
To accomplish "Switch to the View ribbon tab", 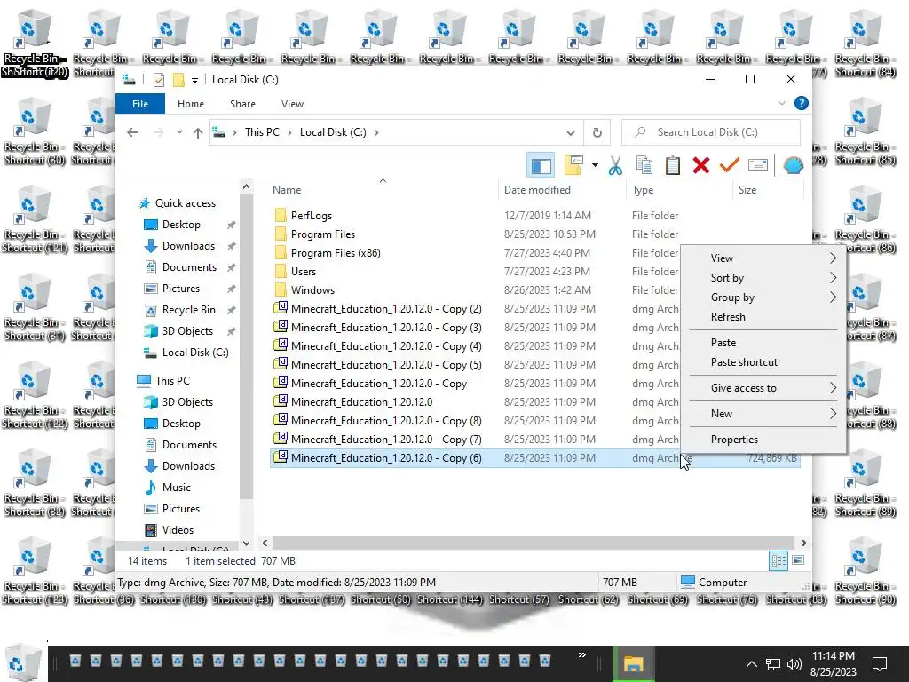I will pos(292,104).
